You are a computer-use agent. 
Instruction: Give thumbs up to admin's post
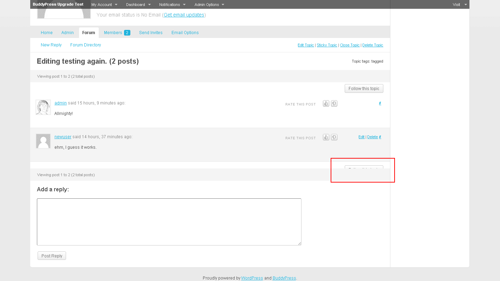tap(326, 103)
